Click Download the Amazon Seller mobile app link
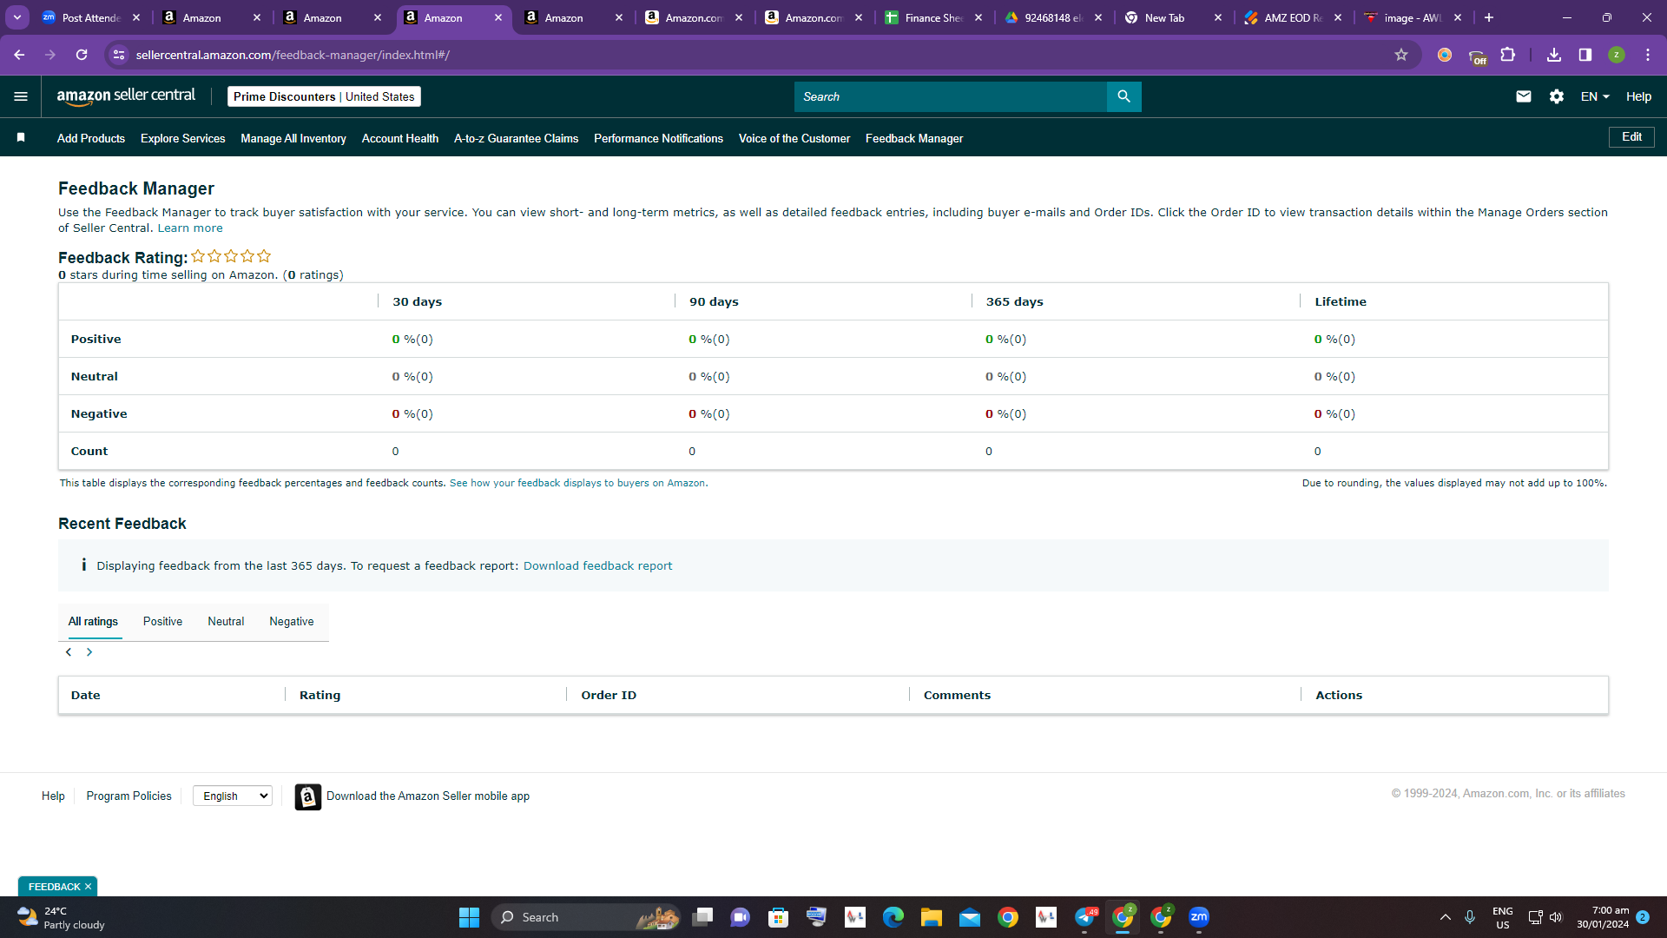1667x938 pixels. coord(428,796)
